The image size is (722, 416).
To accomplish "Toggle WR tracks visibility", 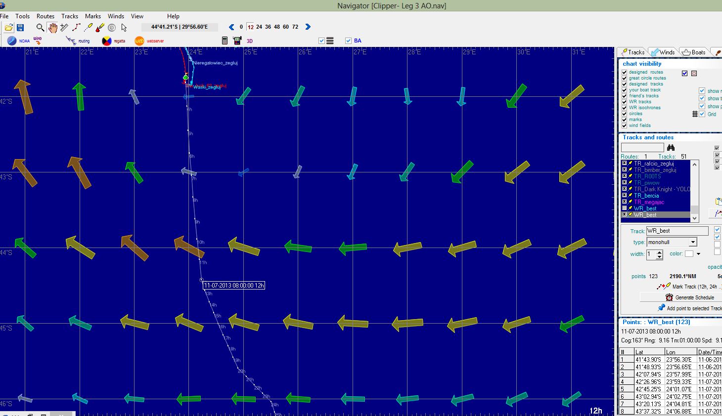I will point(624,102).
